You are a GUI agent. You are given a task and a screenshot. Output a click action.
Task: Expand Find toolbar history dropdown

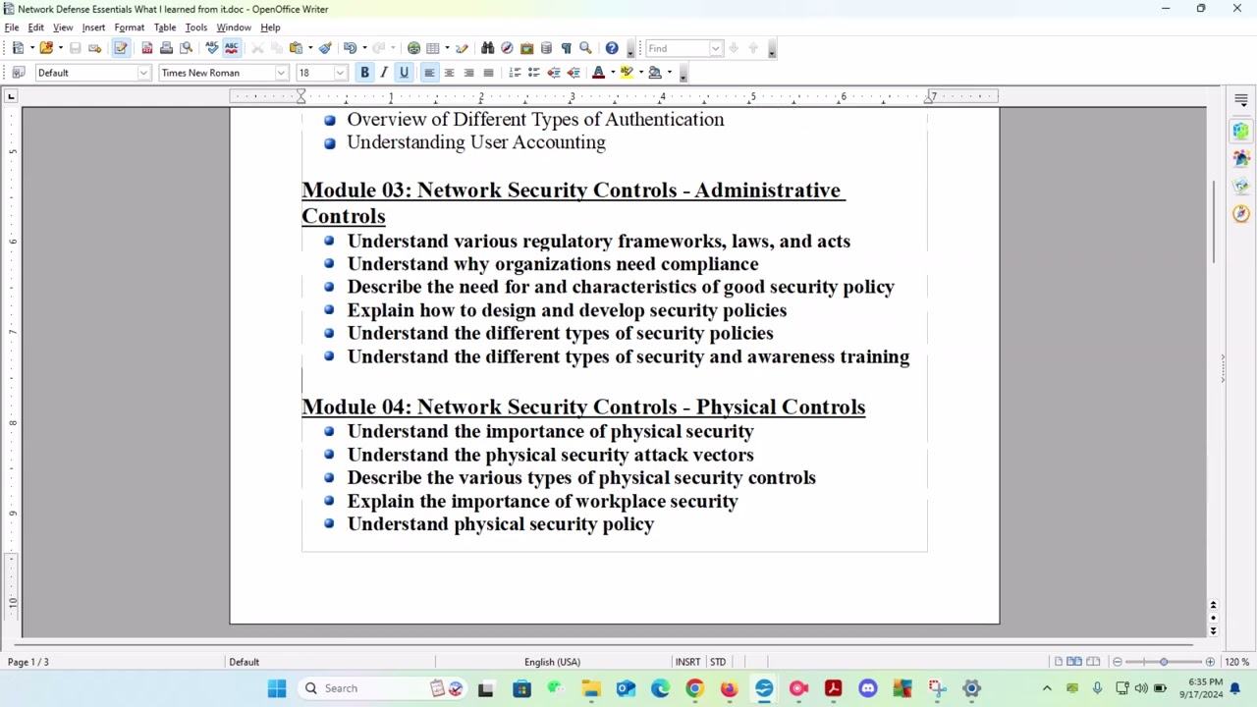(715, 48)
